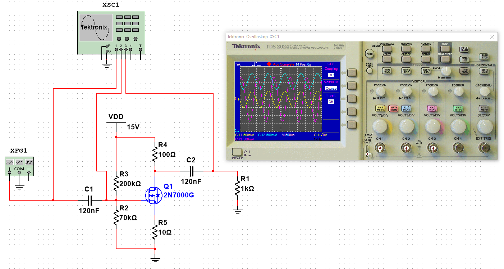Click the VDD 15V supply label
This screenshot has height=269, width=504.
116,117
